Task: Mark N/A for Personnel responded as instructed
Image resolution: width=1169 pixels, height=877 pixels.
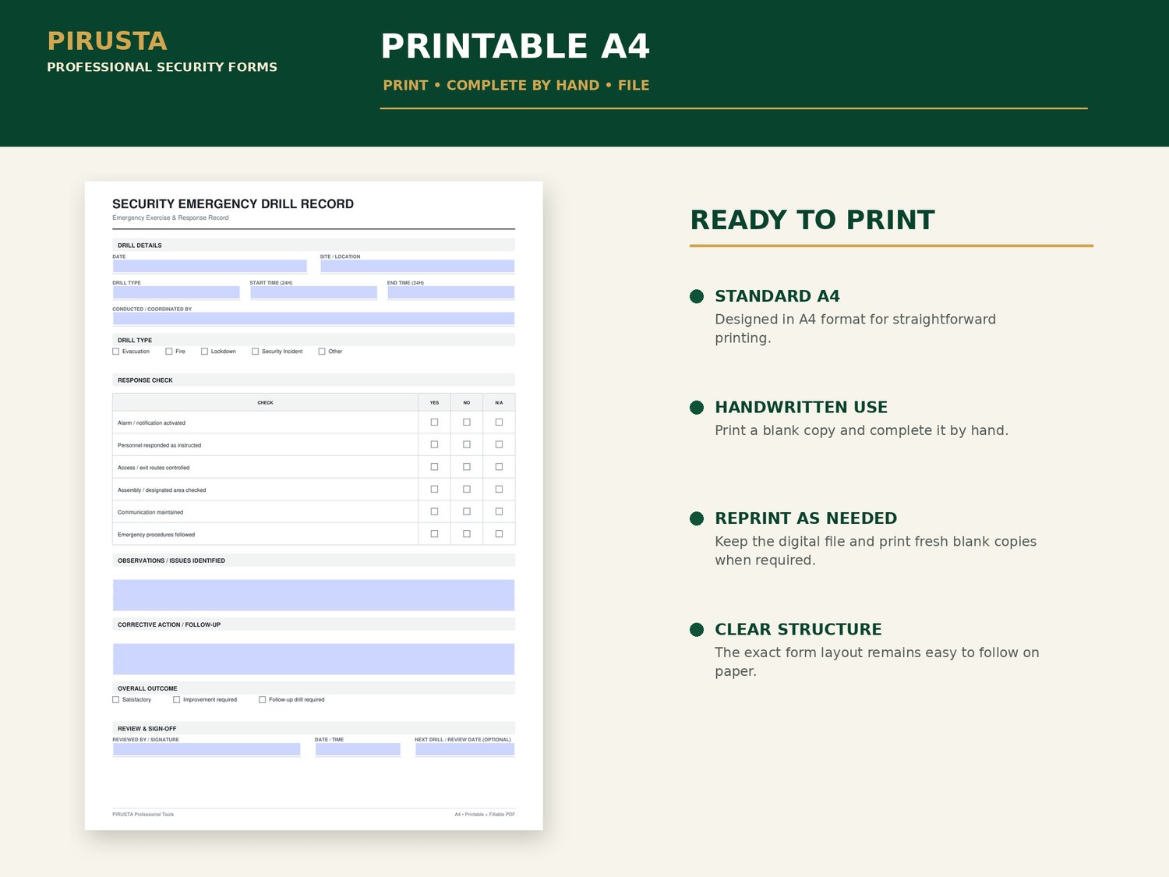Action: [500, 444]
